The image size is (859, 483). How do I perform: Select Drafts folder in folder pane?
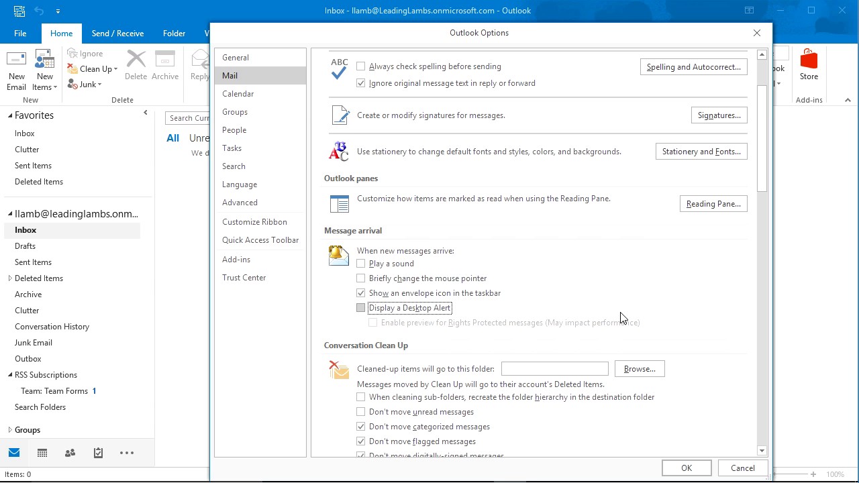pos(26,246)
